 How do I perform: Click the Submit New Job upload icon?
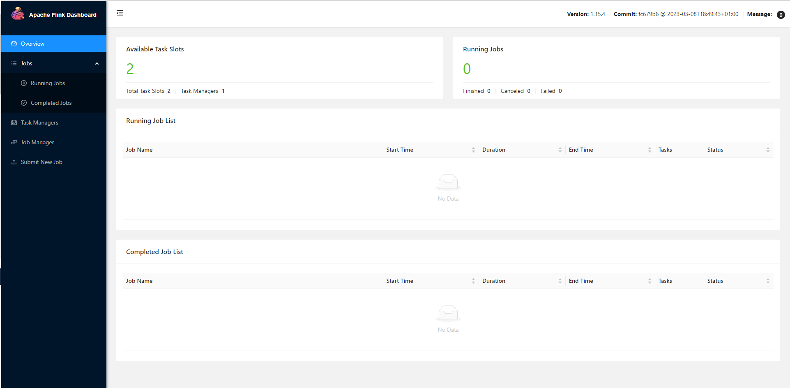[14, 162]
